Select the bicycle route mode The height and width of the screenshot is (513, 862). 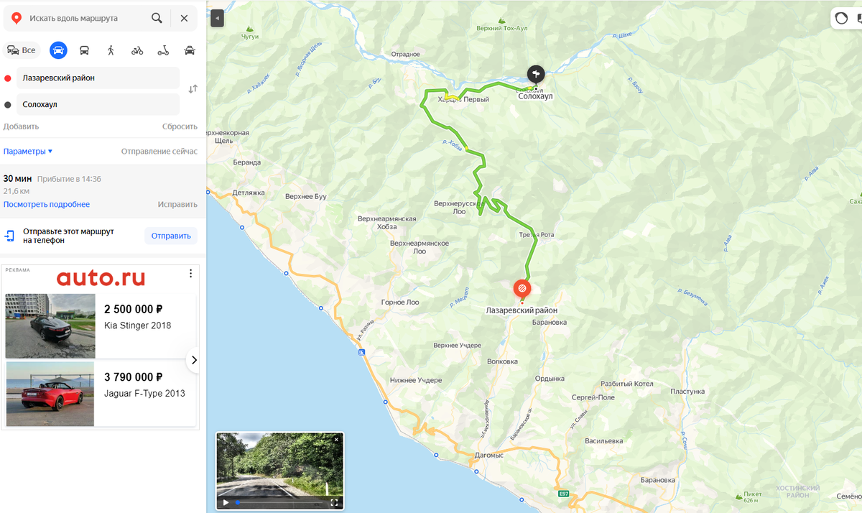coord(137,50)
